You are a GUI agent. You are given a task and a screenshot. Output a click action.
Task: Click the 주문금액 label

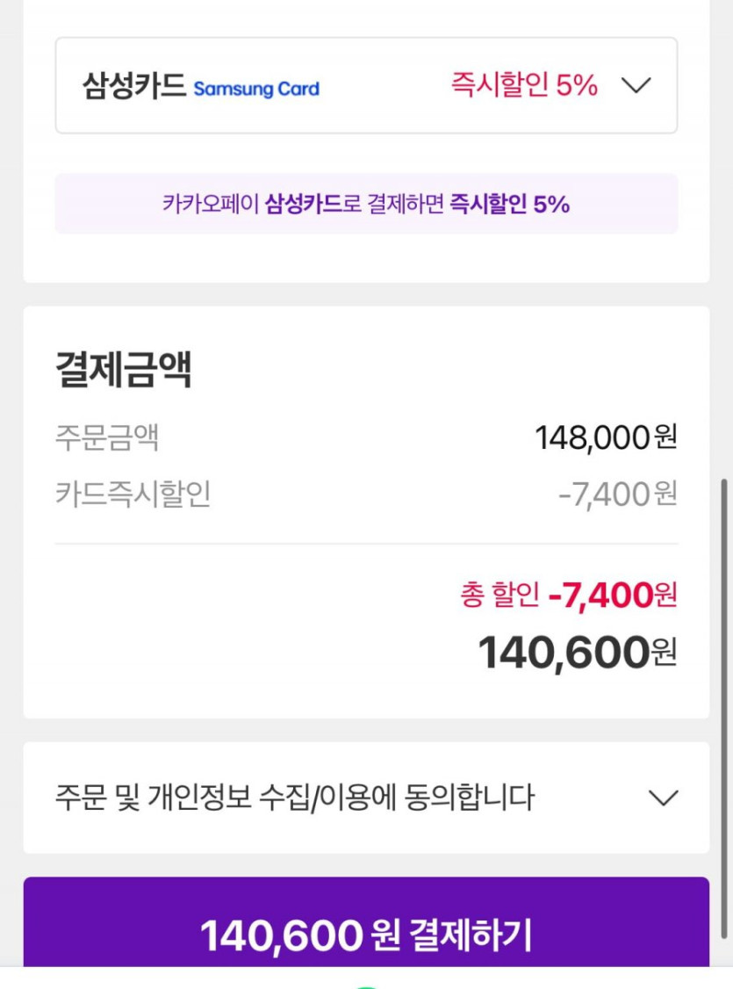click(x=107, y=437)
